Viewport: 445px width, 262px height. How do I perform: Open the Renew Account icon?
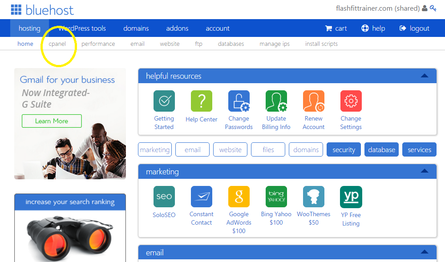pyautogui.click(x=314, y=101)
